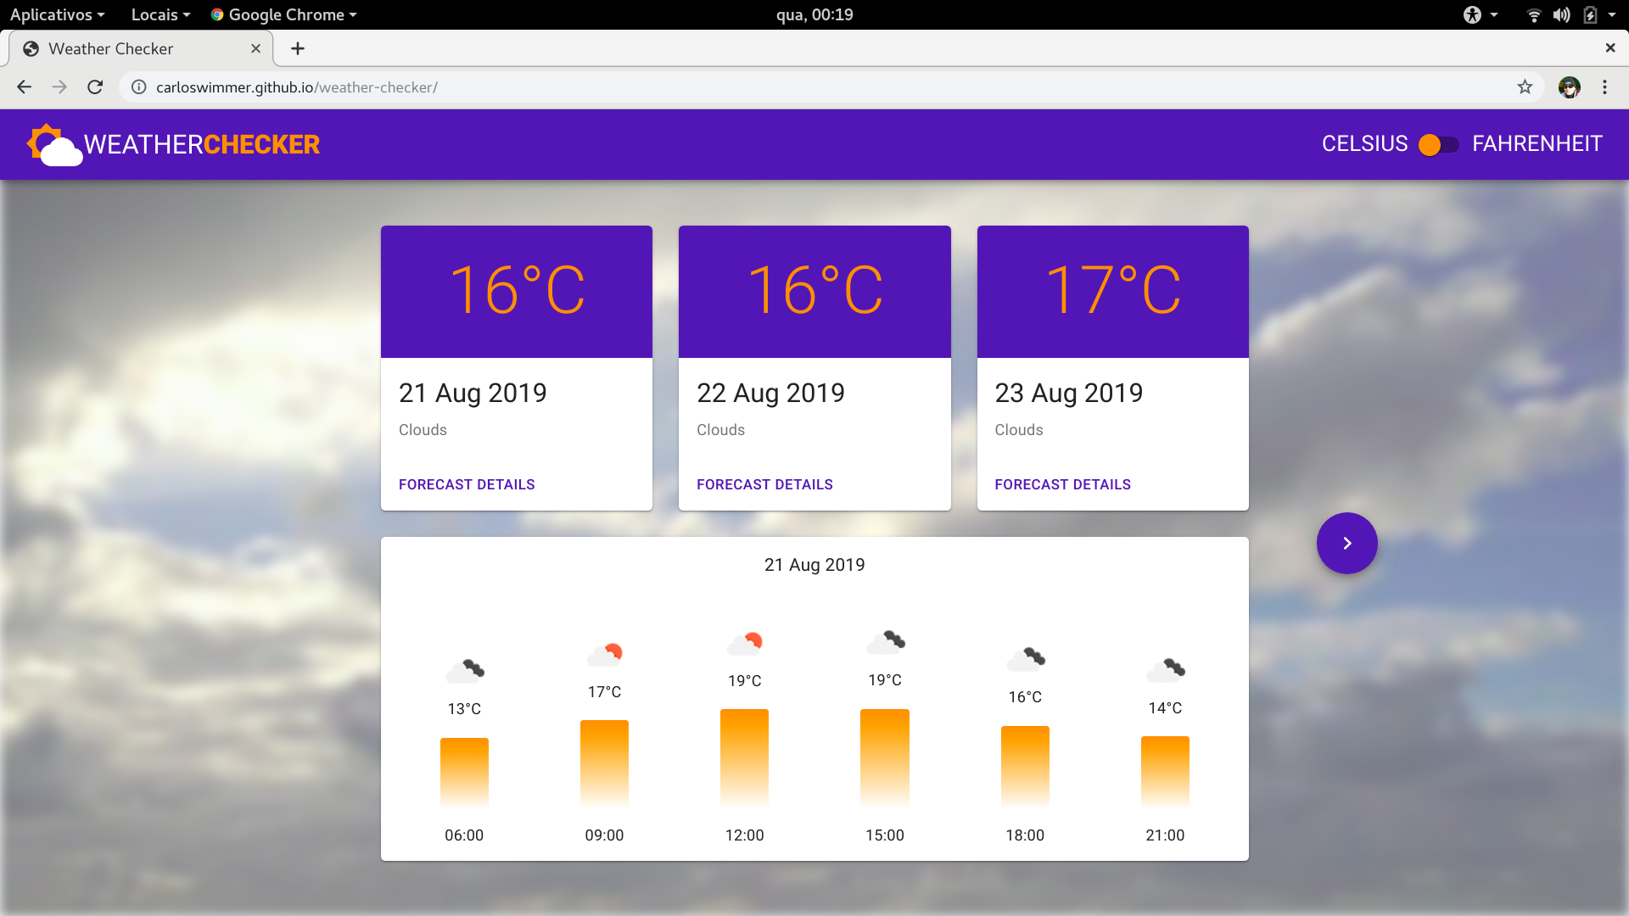The height and width of the screenshot is (916, 1629).
Task: Open a new browser tab
Action: [x=298, y=49]
